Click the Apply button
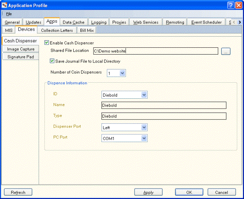 pyautogui.click(x=148, y=192)
